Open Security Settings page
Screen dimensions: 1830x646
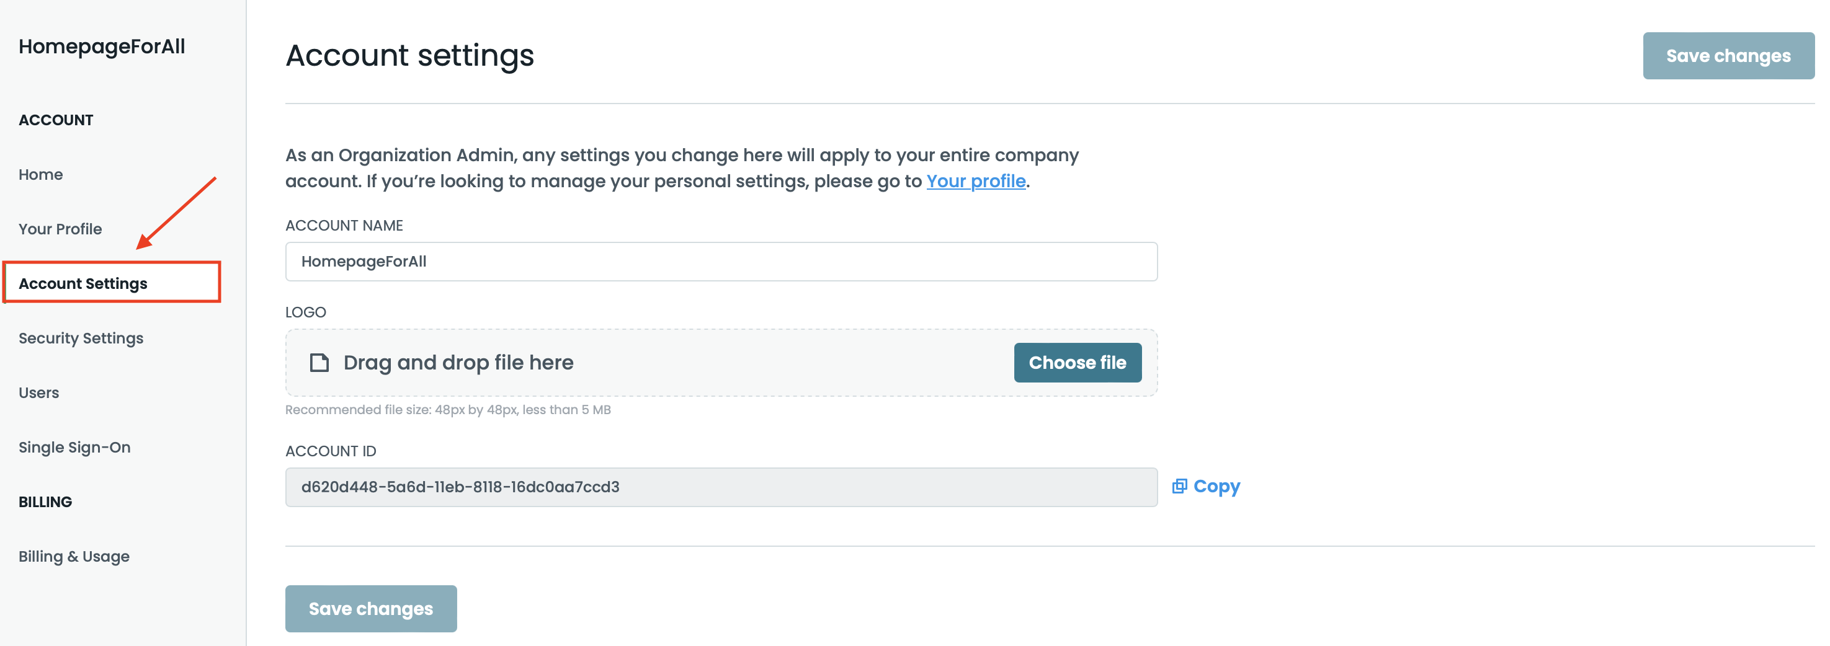[81, 338]
